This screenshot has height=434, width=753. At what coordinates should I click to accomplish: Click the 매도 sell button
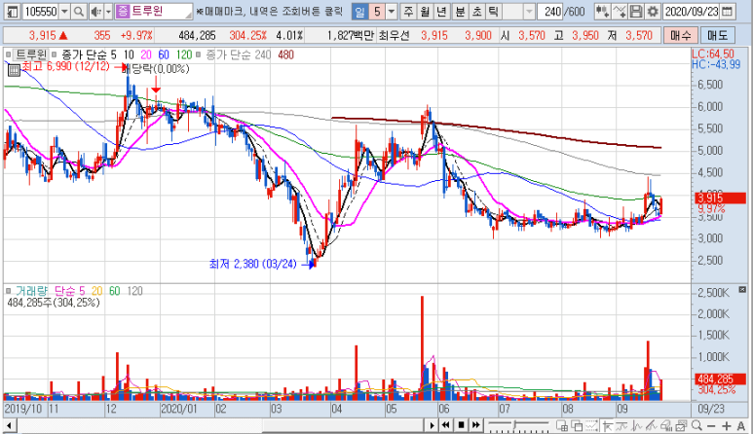(x=718, y=35)
